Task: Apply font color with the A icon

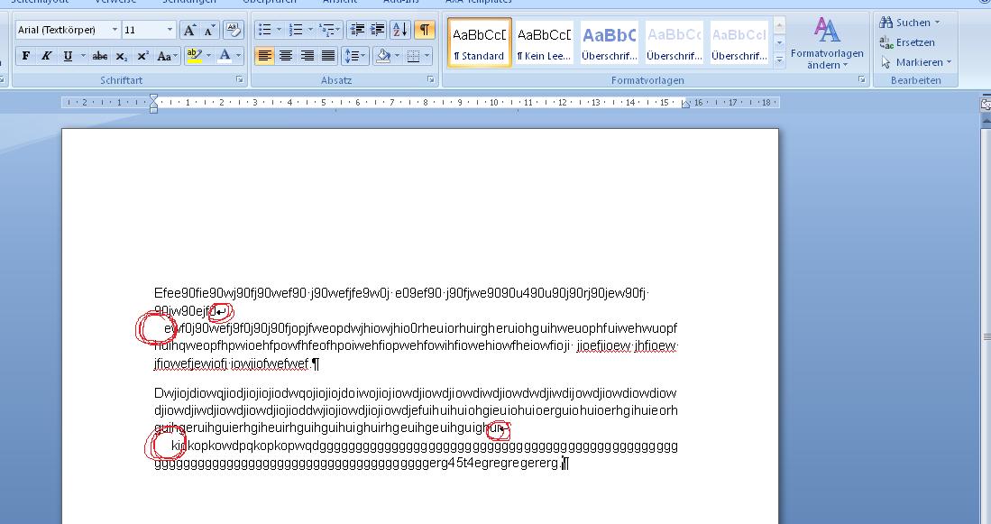Action: [225, 56]
